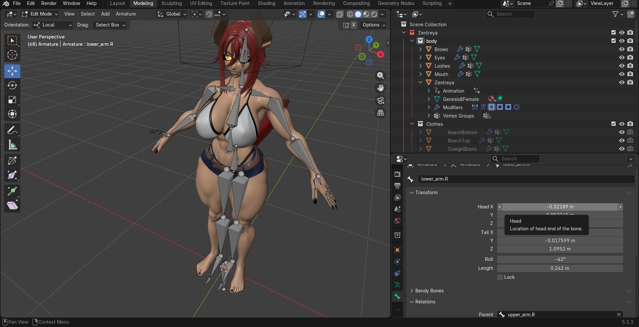Click the viewport zoom magnifier gizmo
This screenshot has height=327, width=639.
(x=380, y=76)
